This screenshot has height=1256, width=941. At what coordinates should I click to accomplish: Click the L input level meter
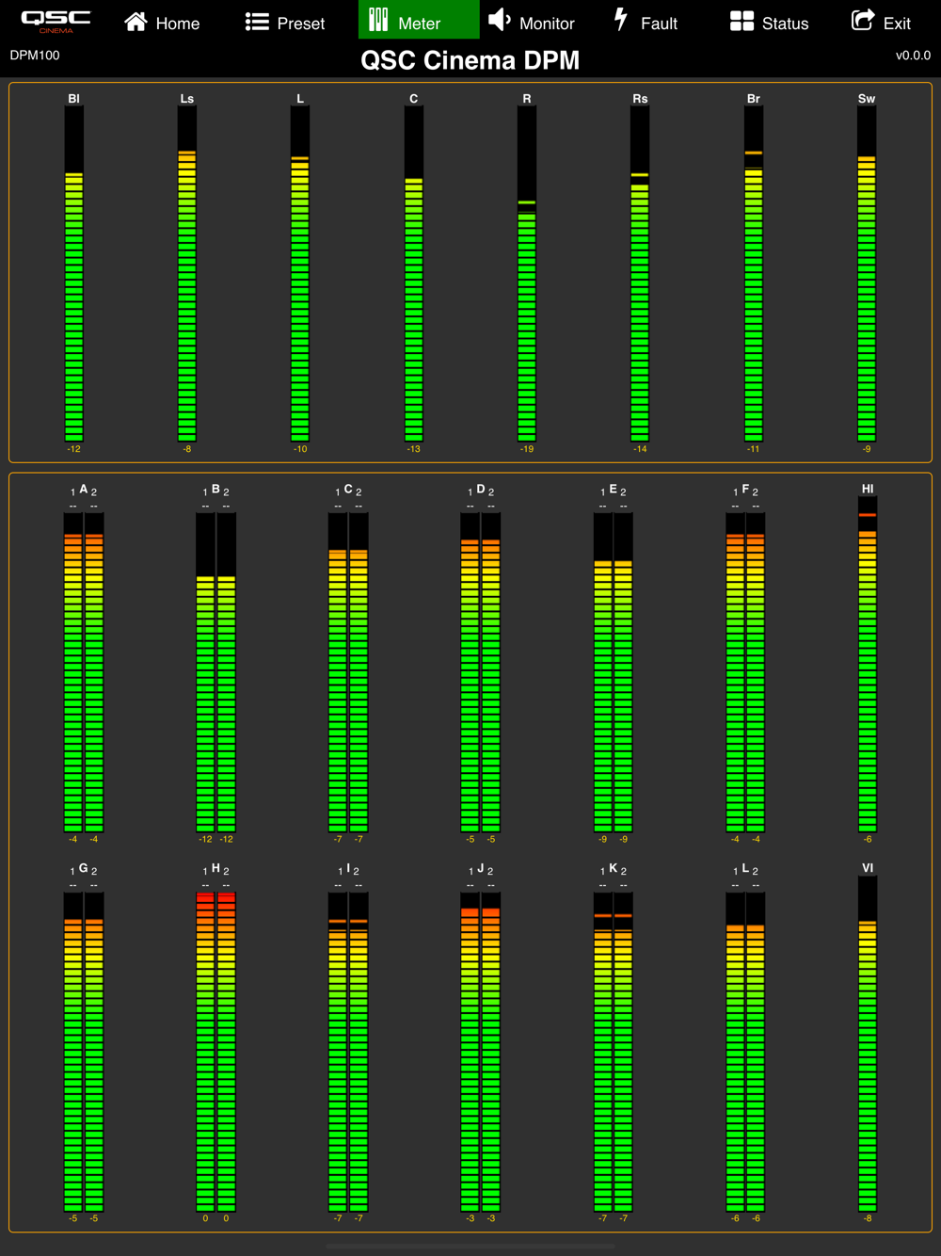coord(300,273)
